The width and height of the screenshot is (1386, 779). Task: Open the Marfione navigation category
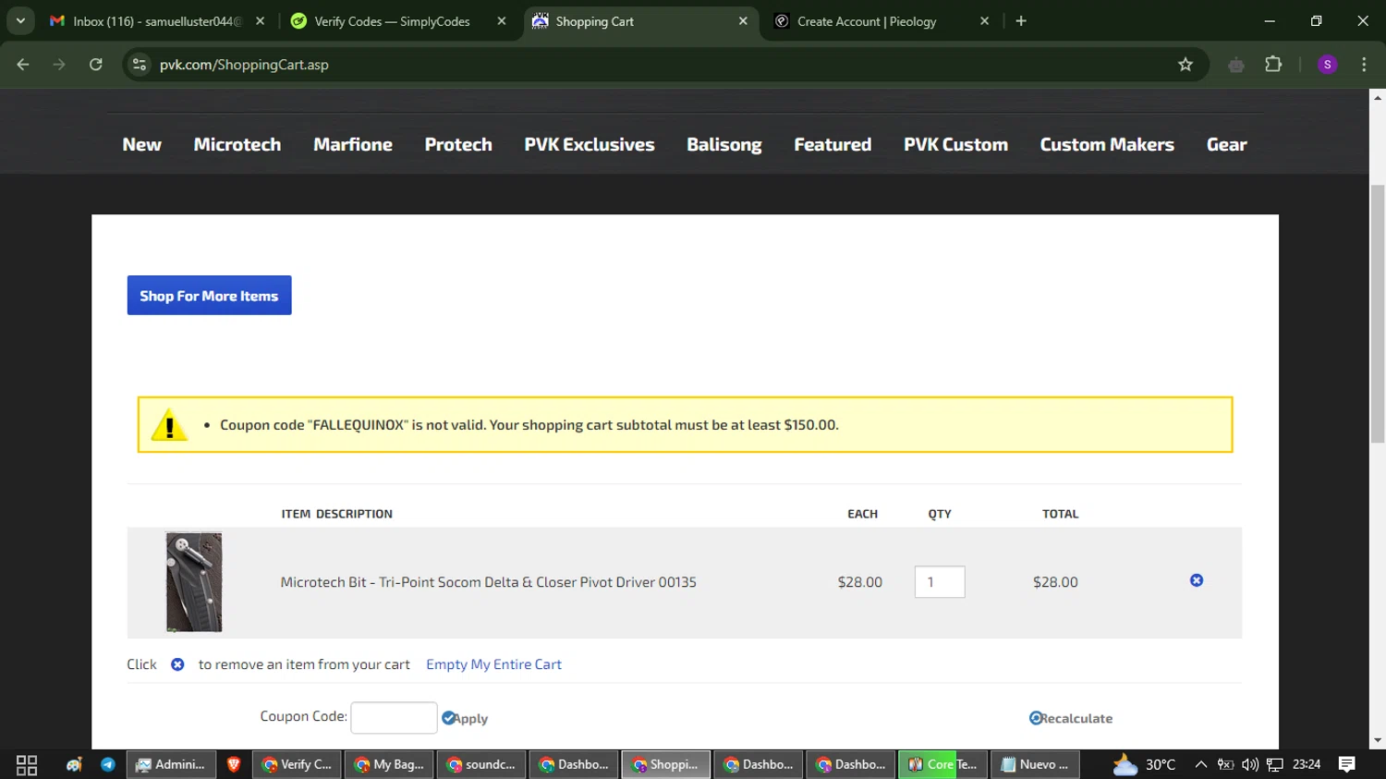[353, 145]
